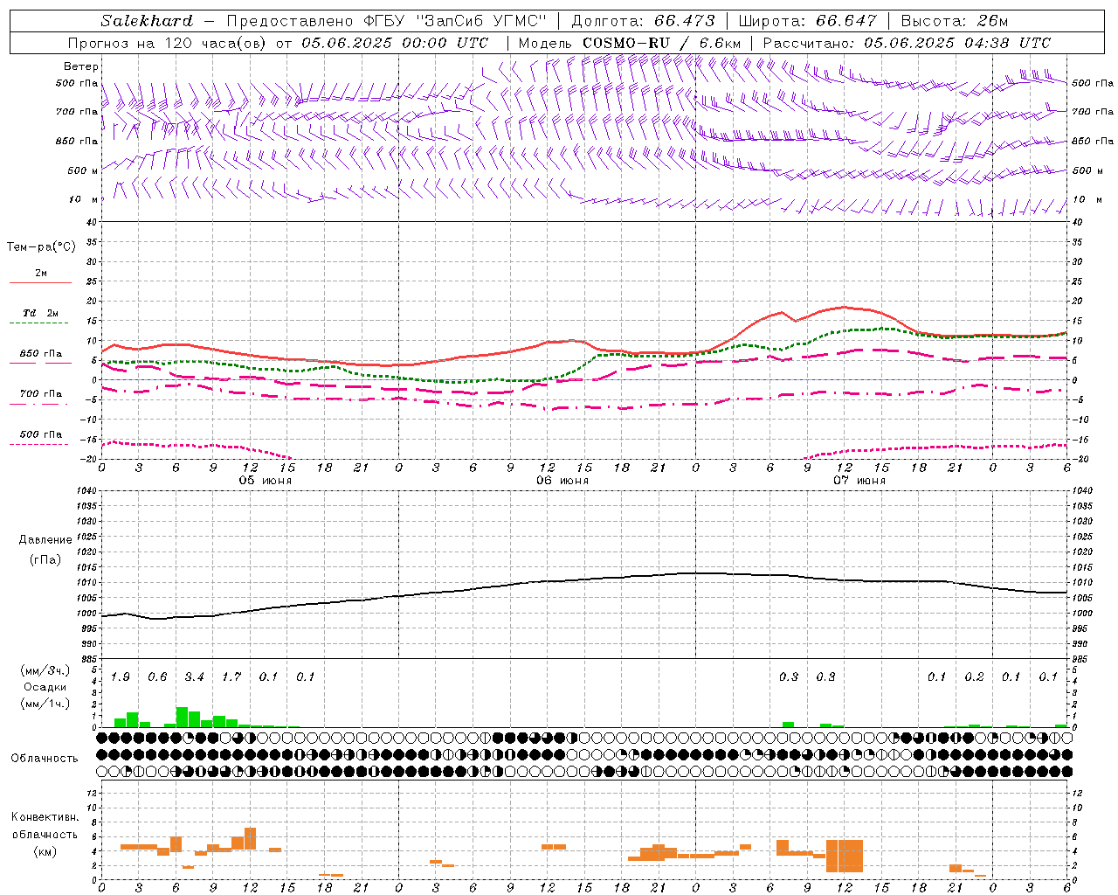Click the Долгота: 66.473 header field
Viewport: 1118px width, 895px height.
pyautogui.click(x=643, y=21)
